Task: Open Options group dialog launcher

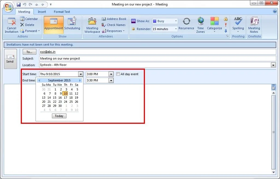Action: point(227,36)
